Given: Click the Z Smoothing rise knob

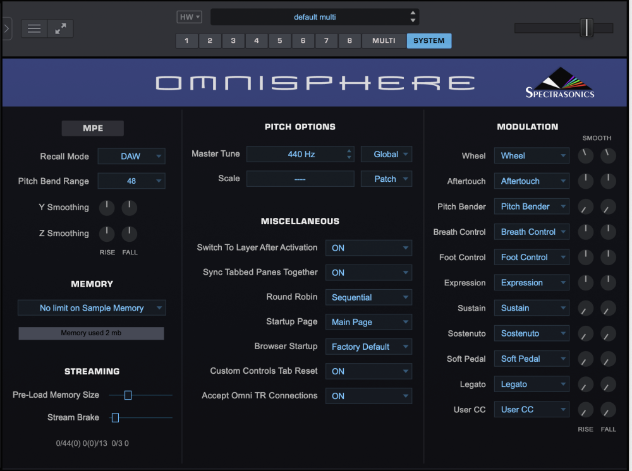Looking at the screenshot, I should tap(107, 233).
